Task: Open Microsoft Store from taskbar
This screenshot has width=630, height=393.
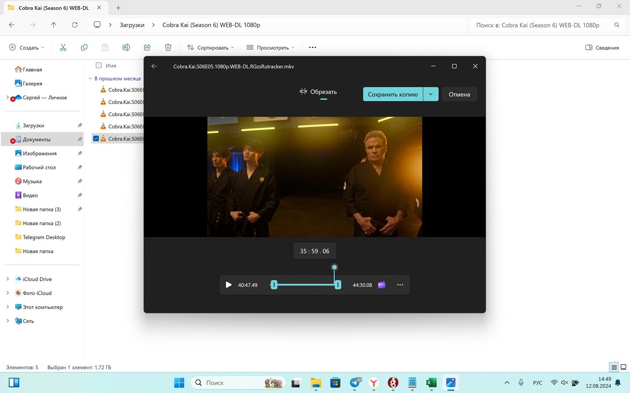Action: click(x=335, y=383)
